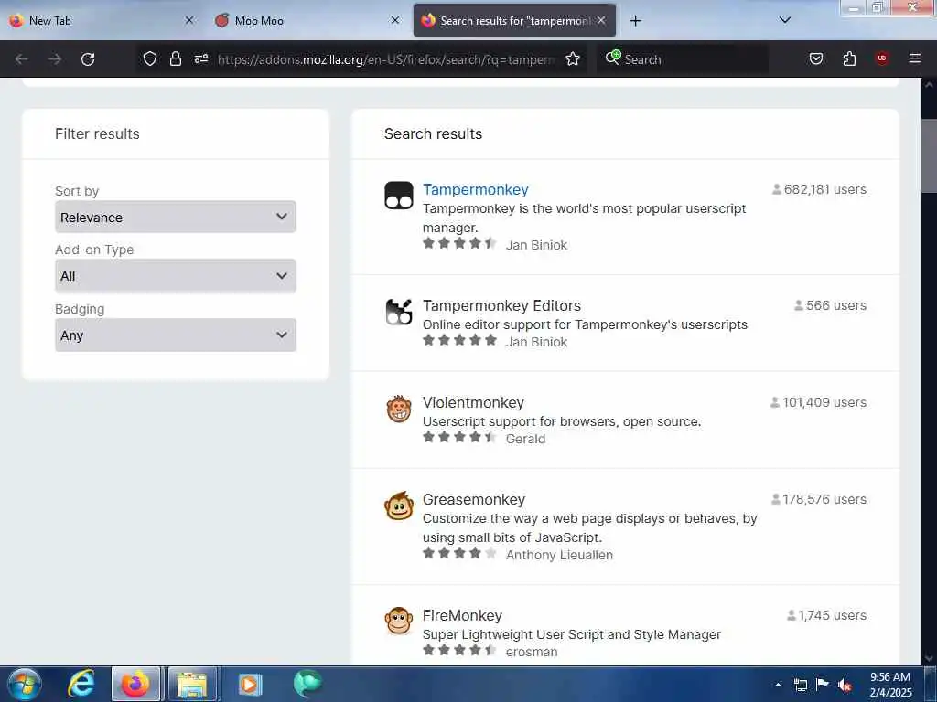Open the Windows Start button
The height and width of the screenshot is (702, 937).
pos(24,684)
